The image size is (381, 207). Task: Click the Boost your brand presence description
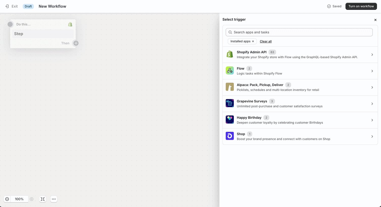(x=284, y=139)
